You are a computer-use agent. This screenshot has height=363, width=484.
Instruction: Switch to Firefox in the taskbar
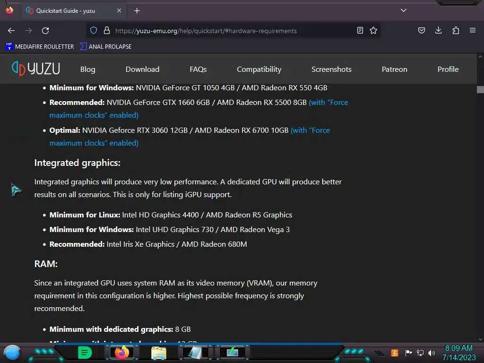coord(121,353)
